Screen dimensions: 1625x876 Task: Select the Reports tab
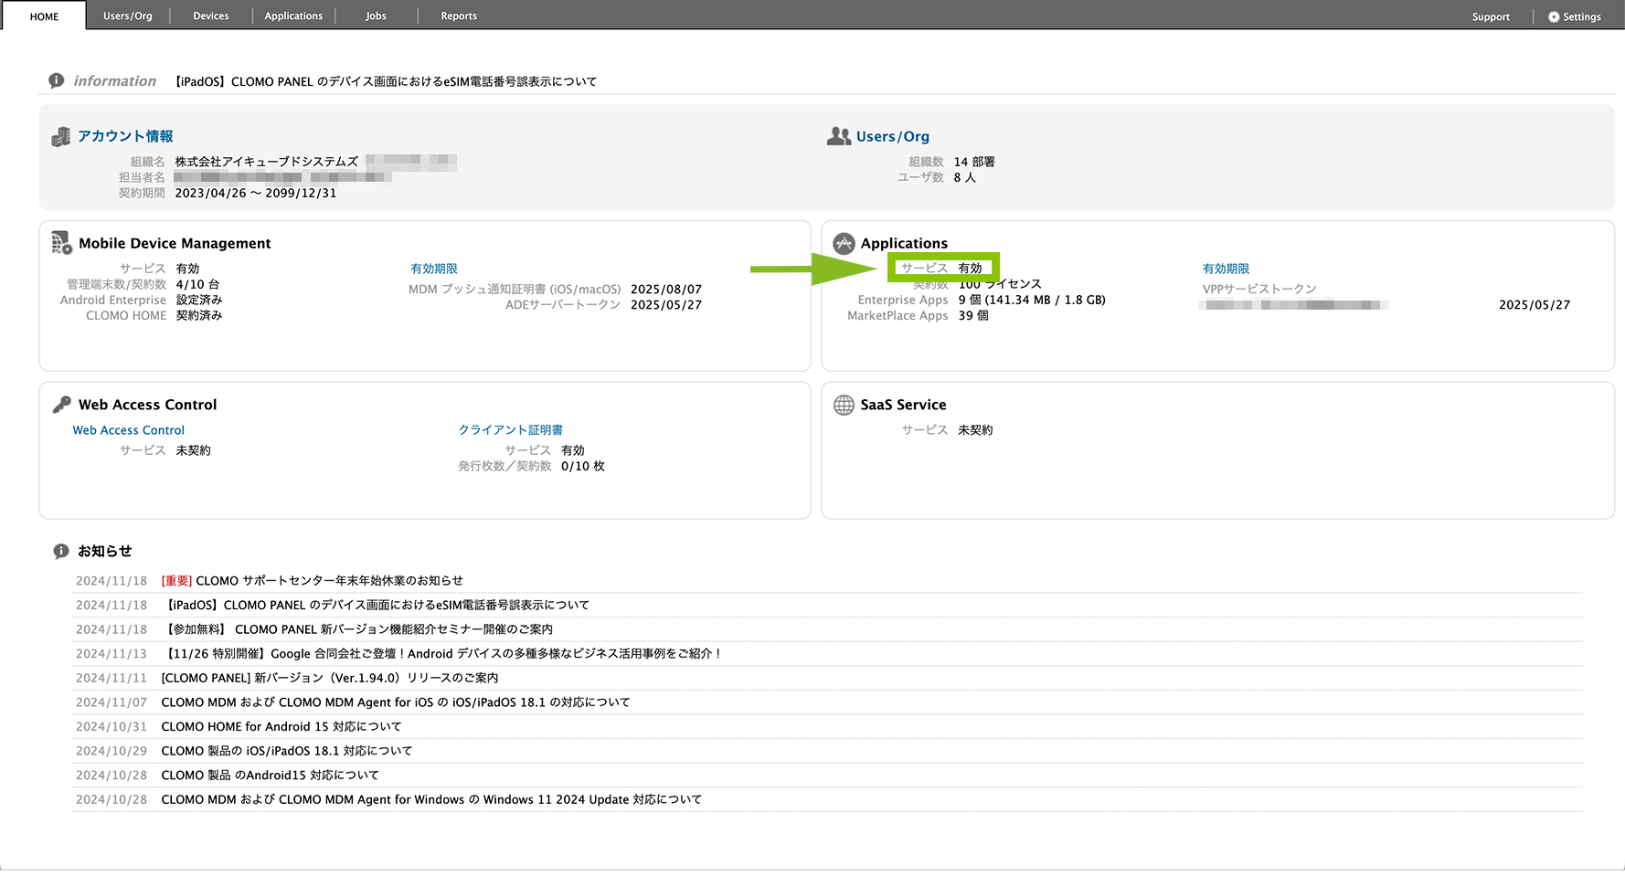(x=459, y=16)
